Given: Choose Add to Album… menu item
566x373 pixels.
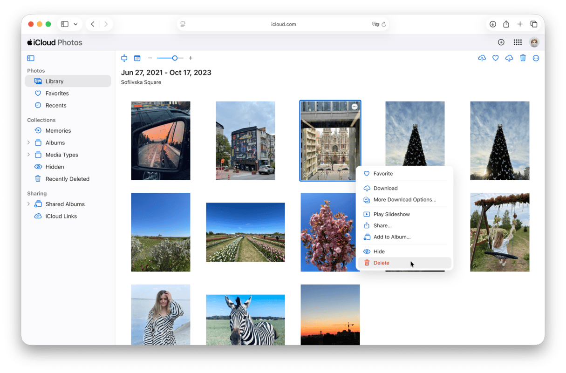Looking at the screenshot, I should point(392,237).
